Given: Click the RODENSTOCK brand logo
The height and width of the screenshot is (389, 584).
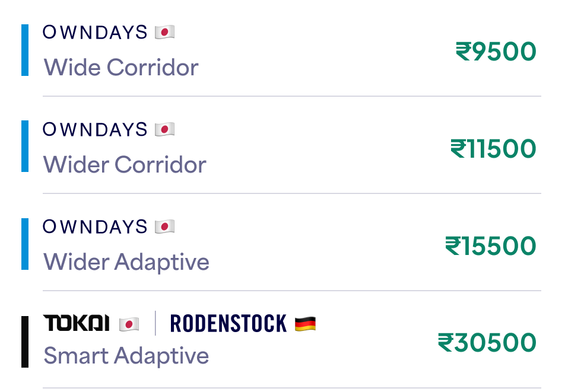Looking at the screenshot, I should (x=228, y=323).
